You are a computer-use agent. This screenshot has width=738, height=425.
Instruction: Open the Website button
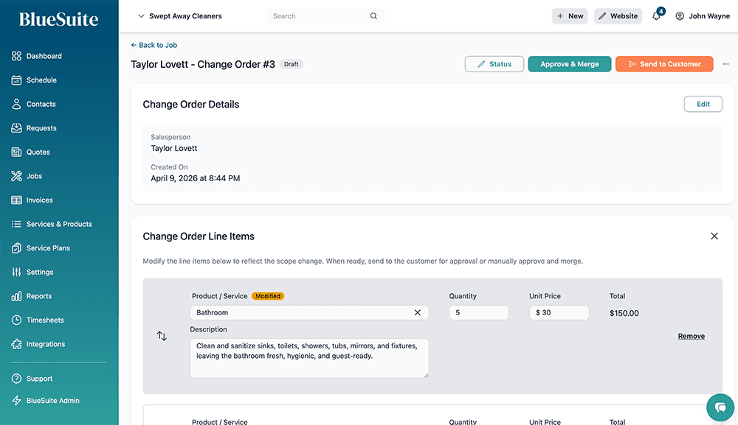[618, 16]
